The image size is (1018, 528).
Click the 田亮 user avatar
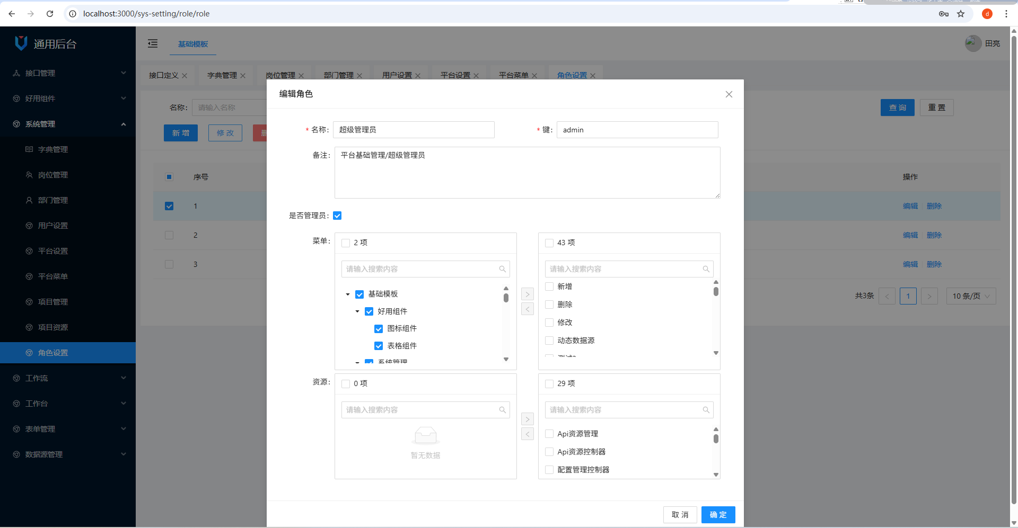(x=973, y=43)
